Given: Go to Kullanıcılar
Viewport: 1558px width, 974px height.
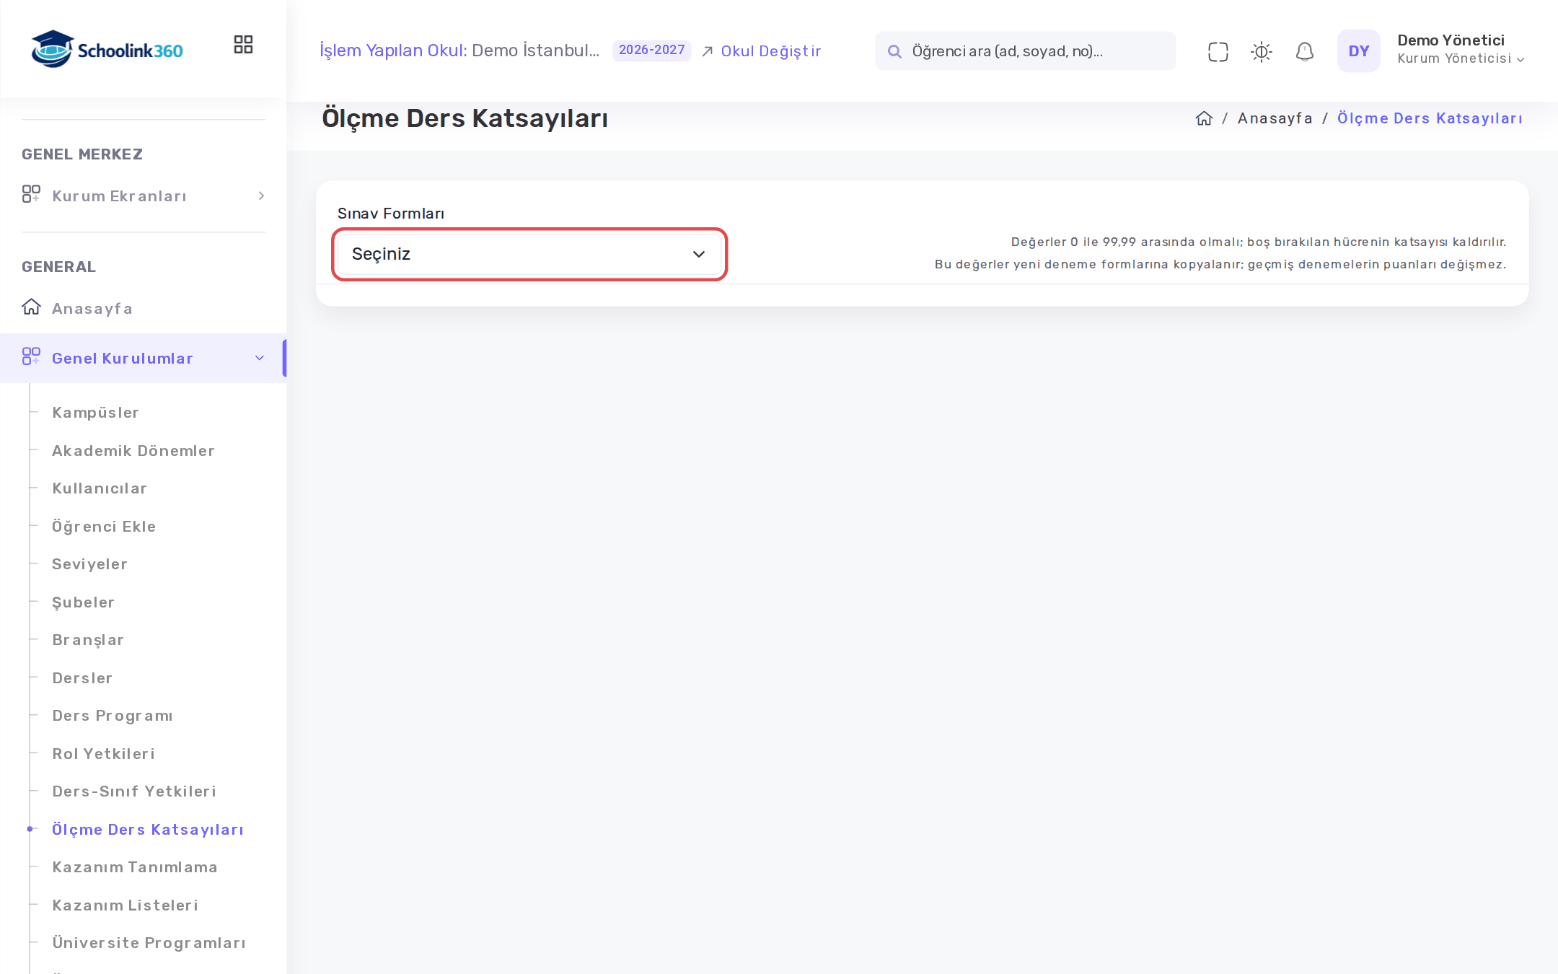Looking at the screenshot, I should click(100, 488).
